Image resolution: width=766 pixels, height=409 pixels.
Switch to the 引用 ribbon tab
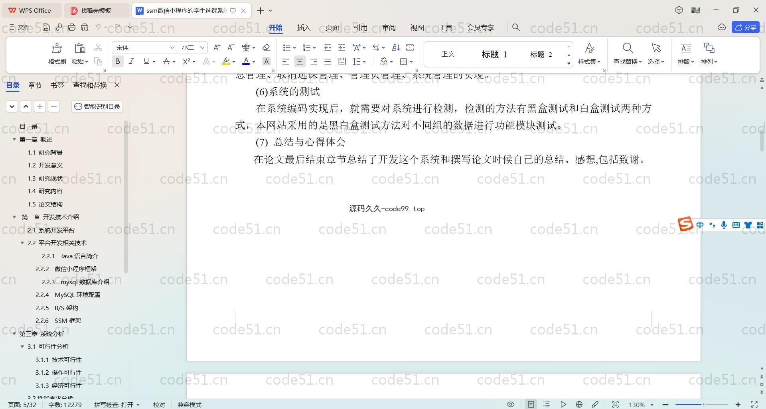point(360,28)
